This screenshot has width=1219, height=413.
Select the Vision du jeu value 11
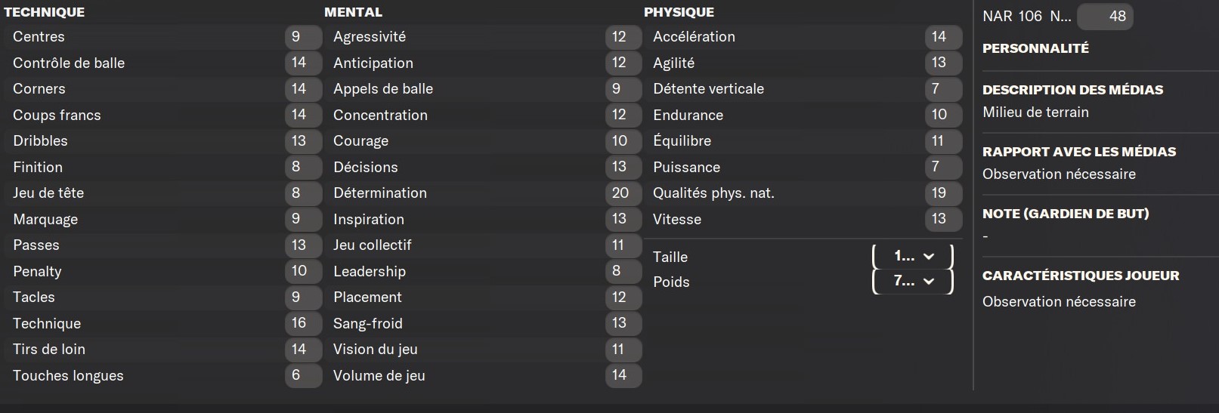[x=623, y=350]
